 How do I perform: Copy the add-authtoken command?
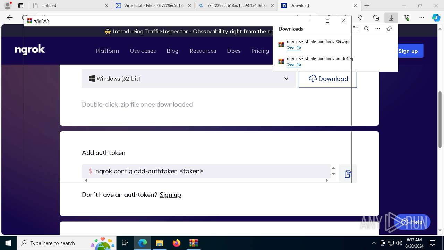point(348,174)
